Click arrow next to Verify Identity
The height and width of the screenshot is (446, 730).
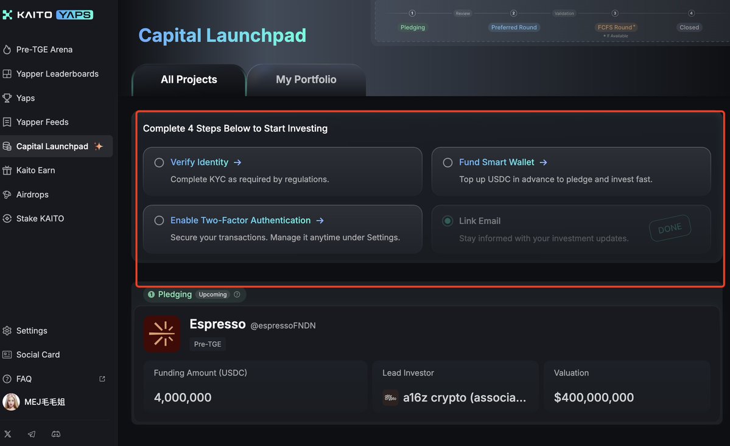237,162
